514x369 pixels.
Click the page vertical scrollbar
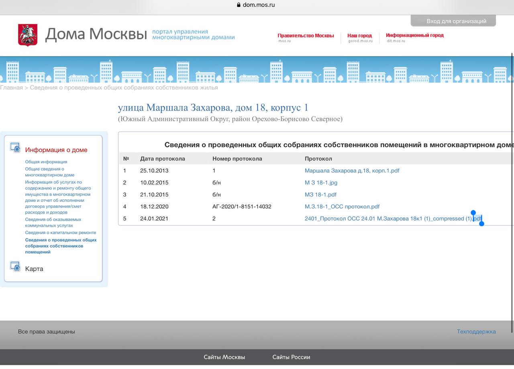512,193
